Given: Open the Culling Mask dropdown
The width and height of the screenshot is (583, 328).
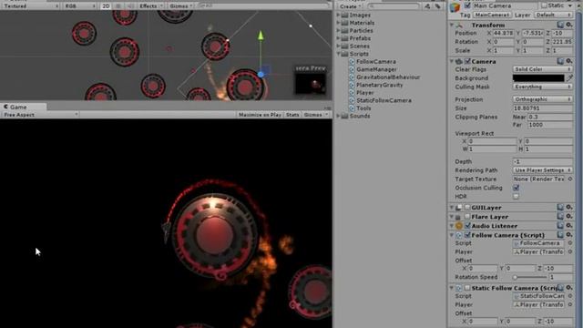Looking at the screenshot, I should tap(543, 87).
